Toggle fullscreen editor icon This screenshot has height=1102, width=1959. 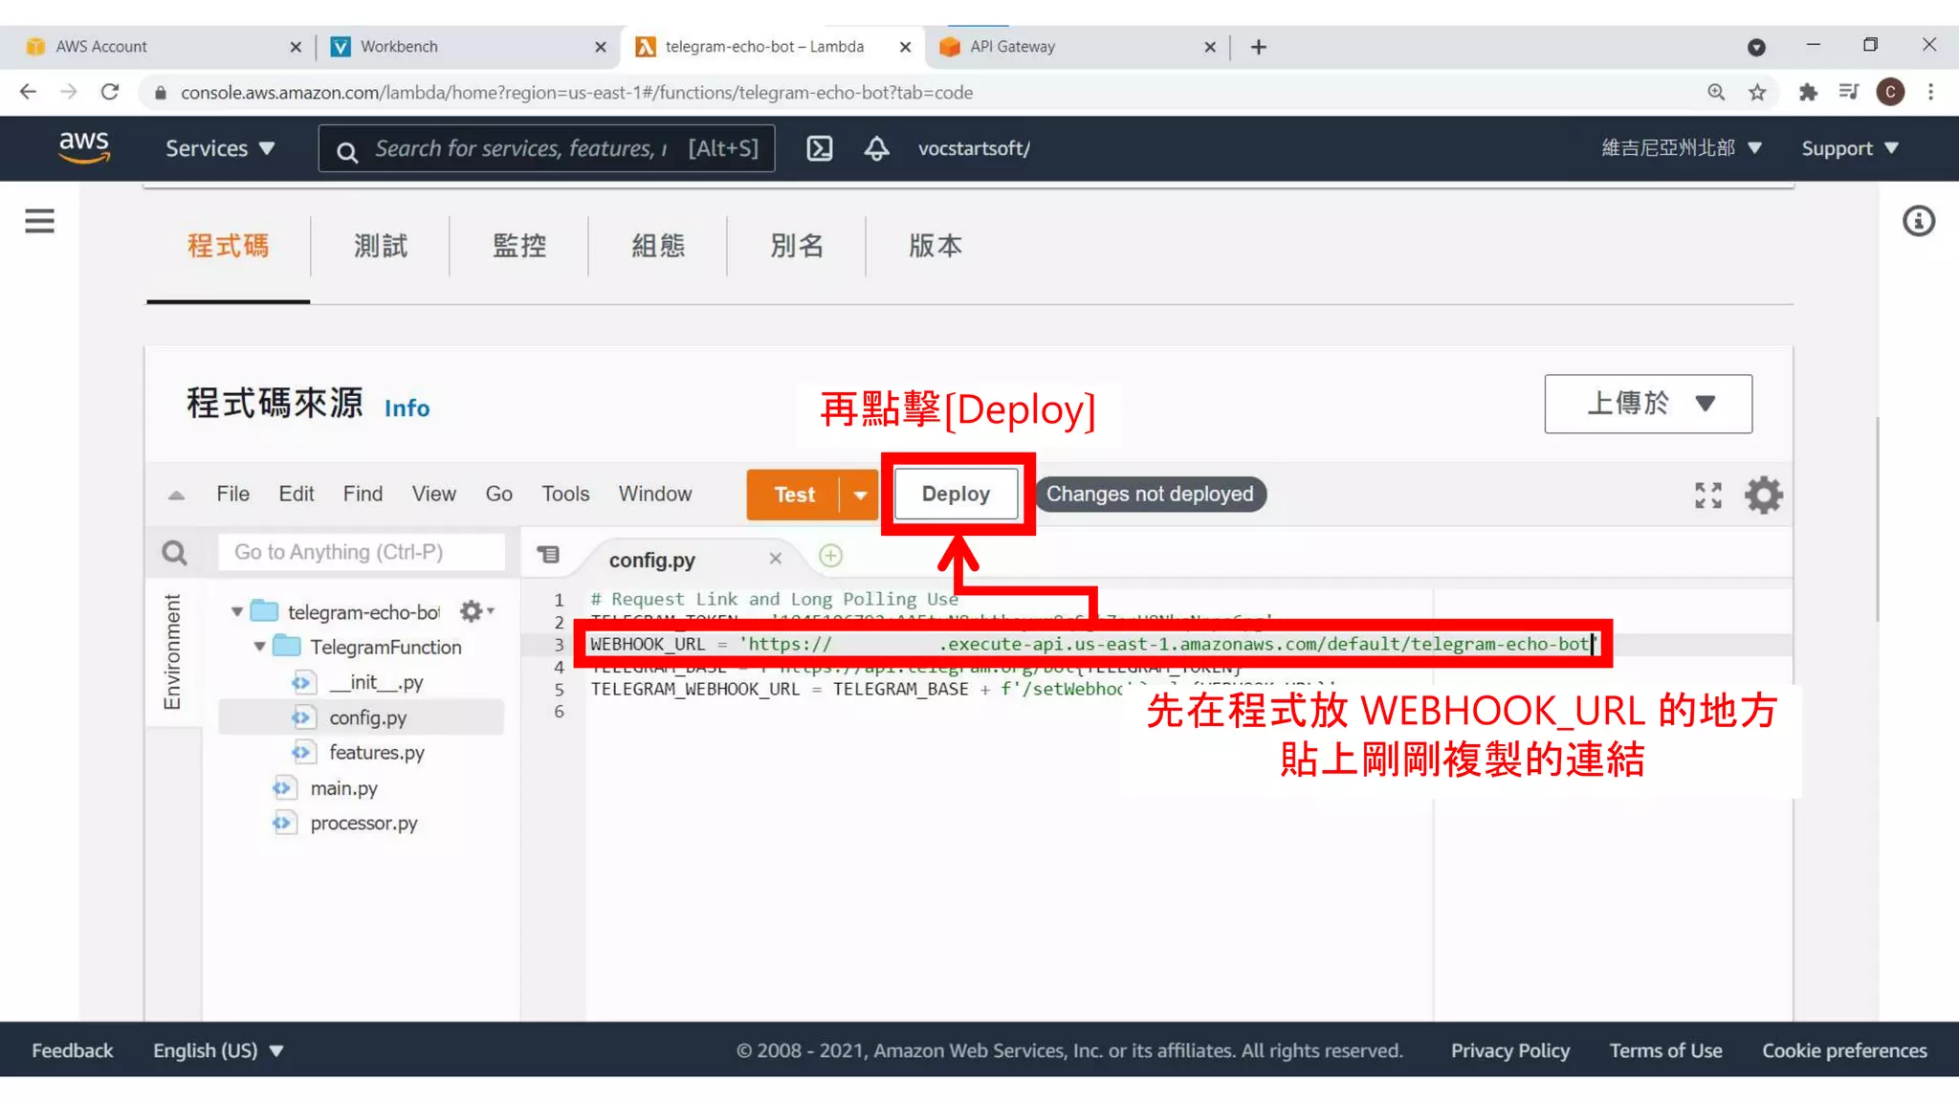1707,495
